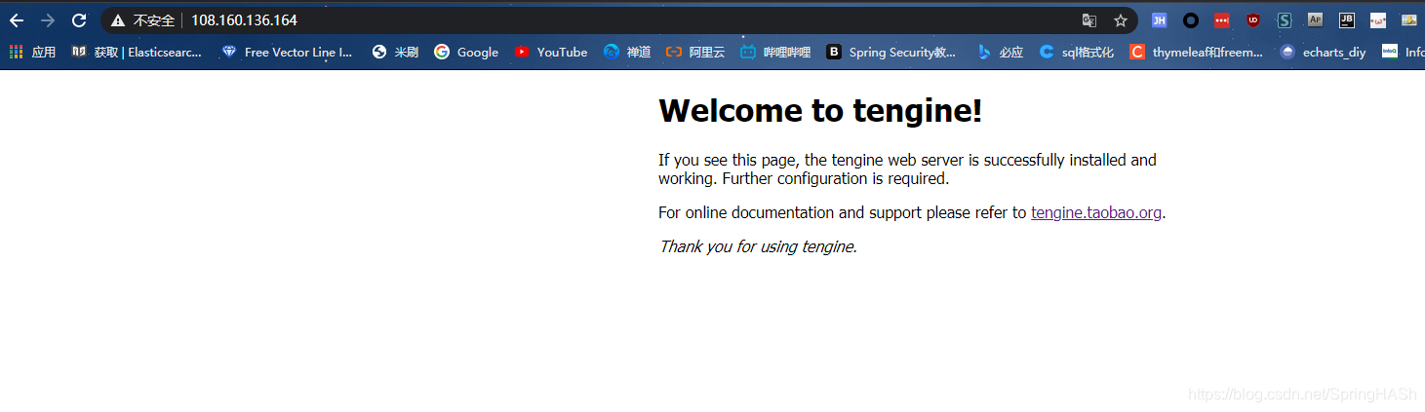Click the forward navigation arrow
Viewport: 1425px width, 412px height.
[48, 20]
